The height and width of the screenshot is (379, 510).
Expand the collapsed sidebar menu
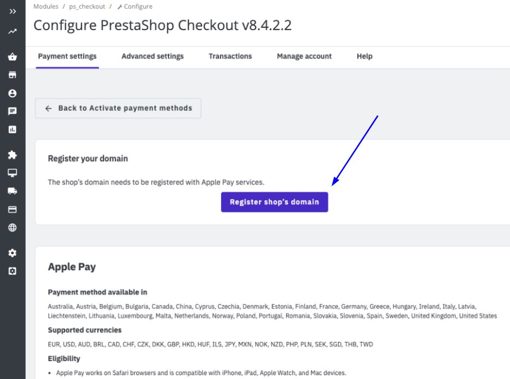click(13, 11)
